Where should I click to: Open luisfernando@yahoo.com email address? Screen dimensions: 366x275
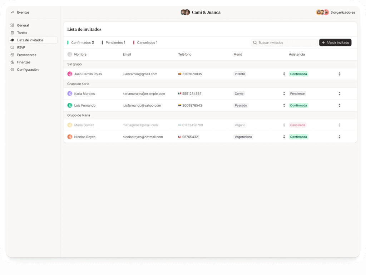pyautogui.click(x=142, y=106)
